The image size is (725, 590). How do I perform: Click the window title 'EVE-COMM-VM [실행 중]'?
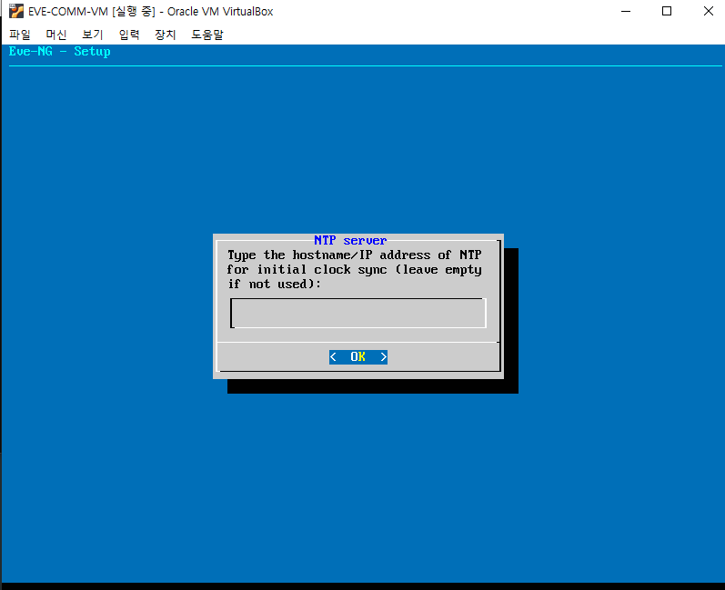click(92, 11)
